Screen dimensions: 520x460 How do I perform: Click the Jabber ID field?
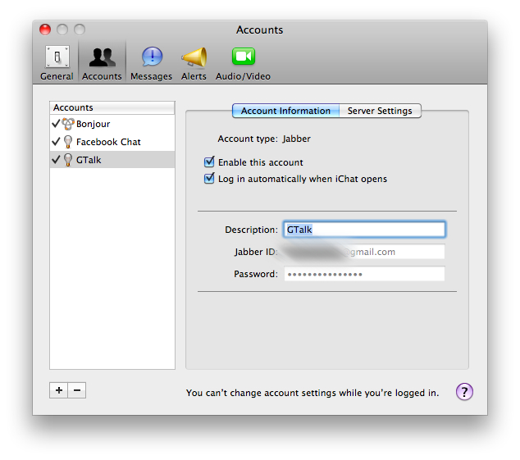pos(364,252)
